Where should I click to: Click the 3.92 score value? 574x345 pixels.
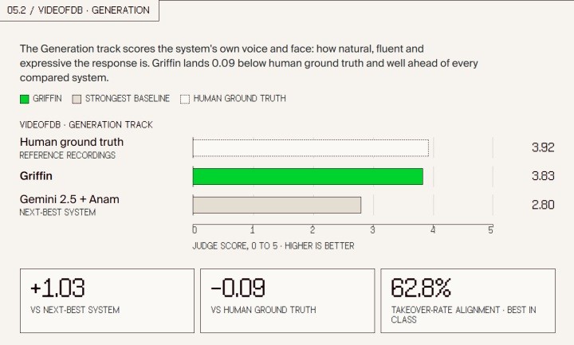[x=543, y=147]
